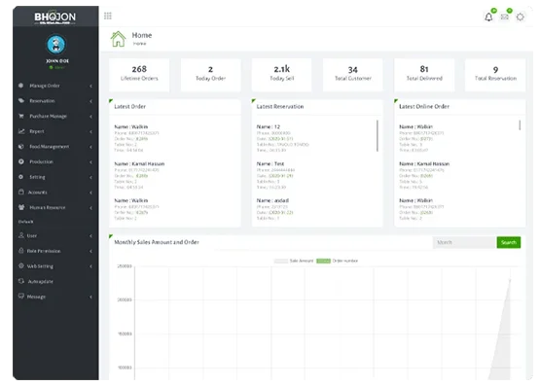
Task: Open the Reservation menu
Action: click(x=55, y=101)
